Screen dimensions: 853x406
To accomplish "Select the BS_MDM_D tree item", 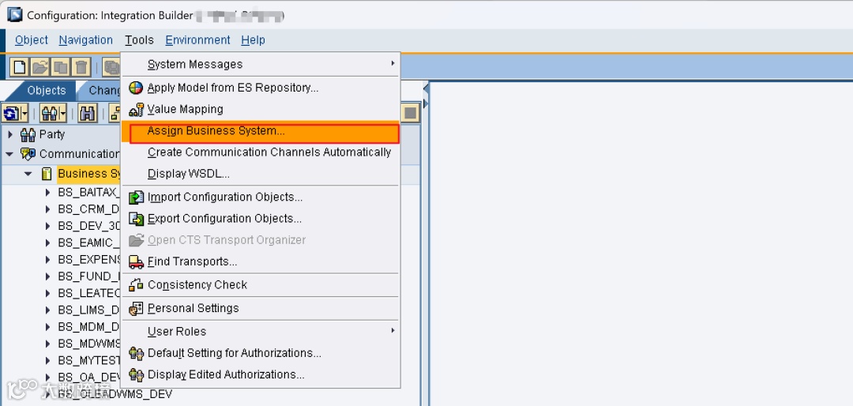I will [88, 327].
